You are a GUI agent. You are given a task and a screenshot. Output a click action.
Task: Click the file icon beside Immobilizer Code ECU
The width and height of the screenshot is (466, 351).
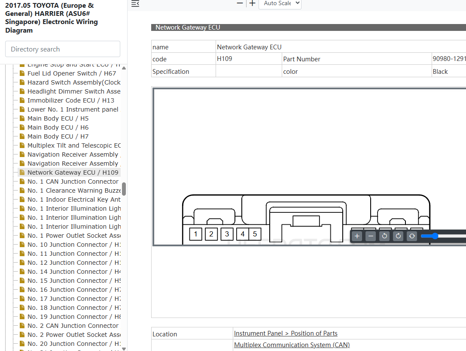point(22,100)
